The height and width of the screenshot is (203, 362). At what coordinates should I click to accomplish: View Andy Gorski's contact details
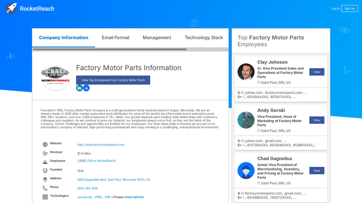tap(317, 120)
